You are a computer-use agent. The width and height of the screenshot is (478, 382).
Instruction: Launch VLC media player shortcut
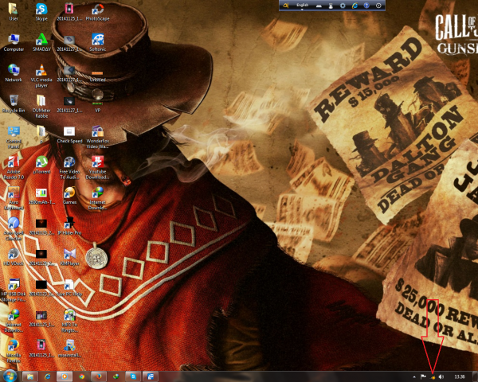tap(41, 76)
